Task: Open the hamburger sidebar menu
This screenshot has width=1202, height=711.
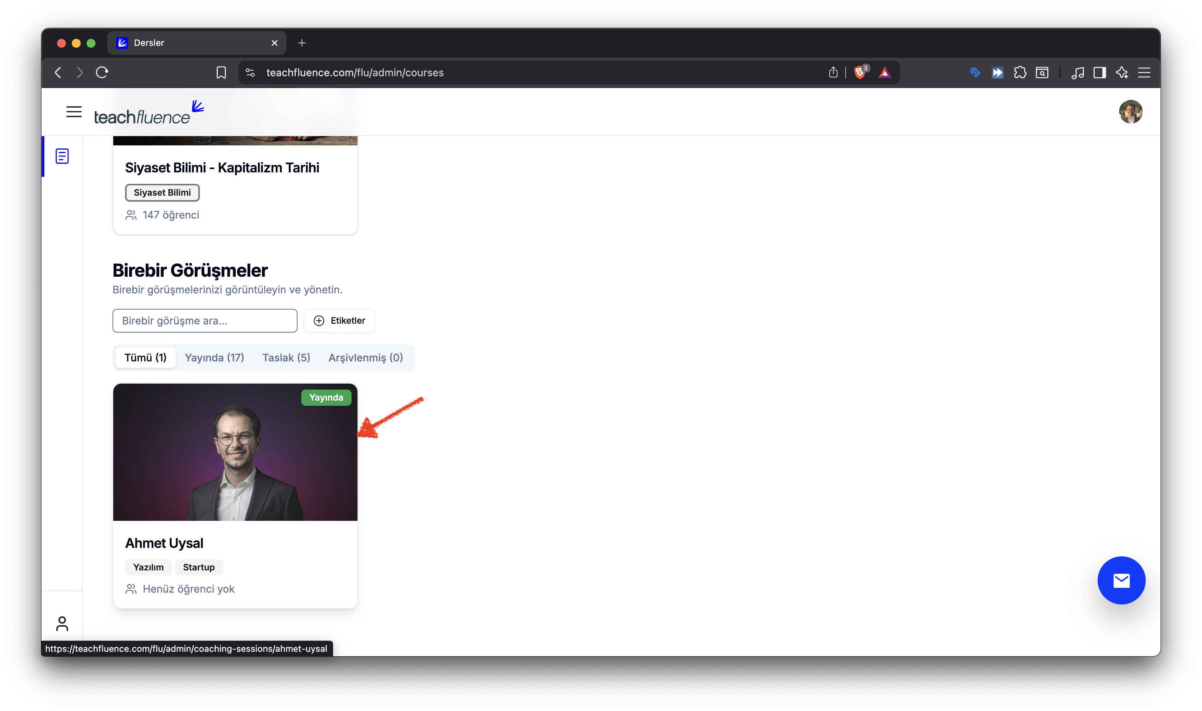Action: pos(74,112)
